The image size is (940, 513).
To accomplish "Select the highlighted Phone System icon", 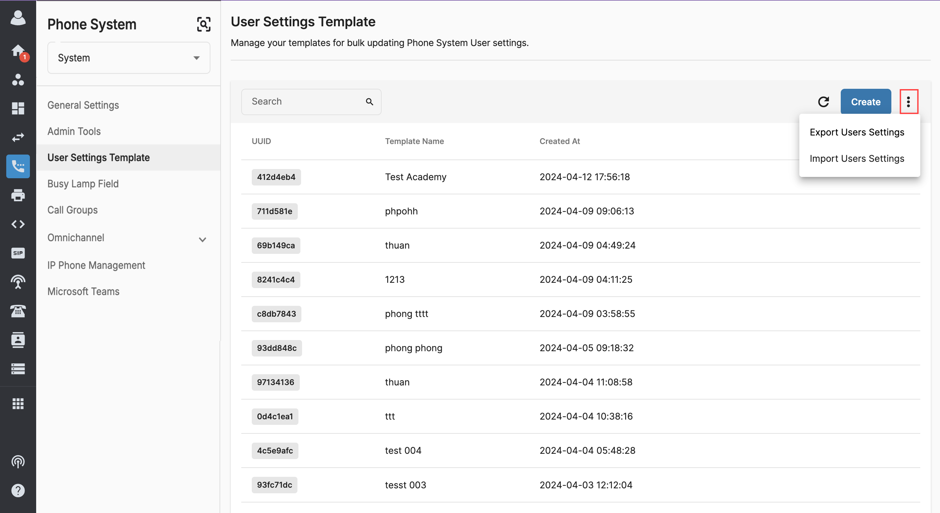I will point(18,166).
